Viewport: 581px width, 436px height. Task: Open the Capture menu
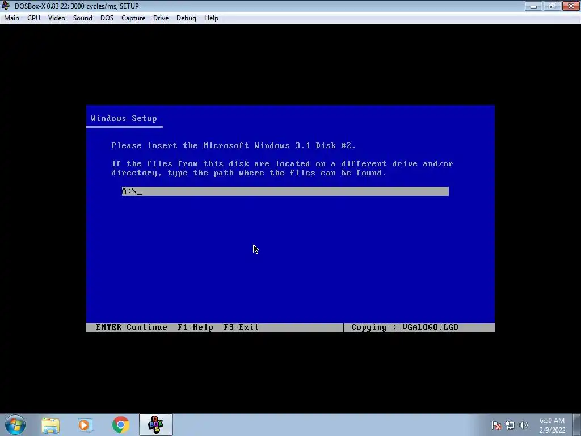[x=133, y=18]
